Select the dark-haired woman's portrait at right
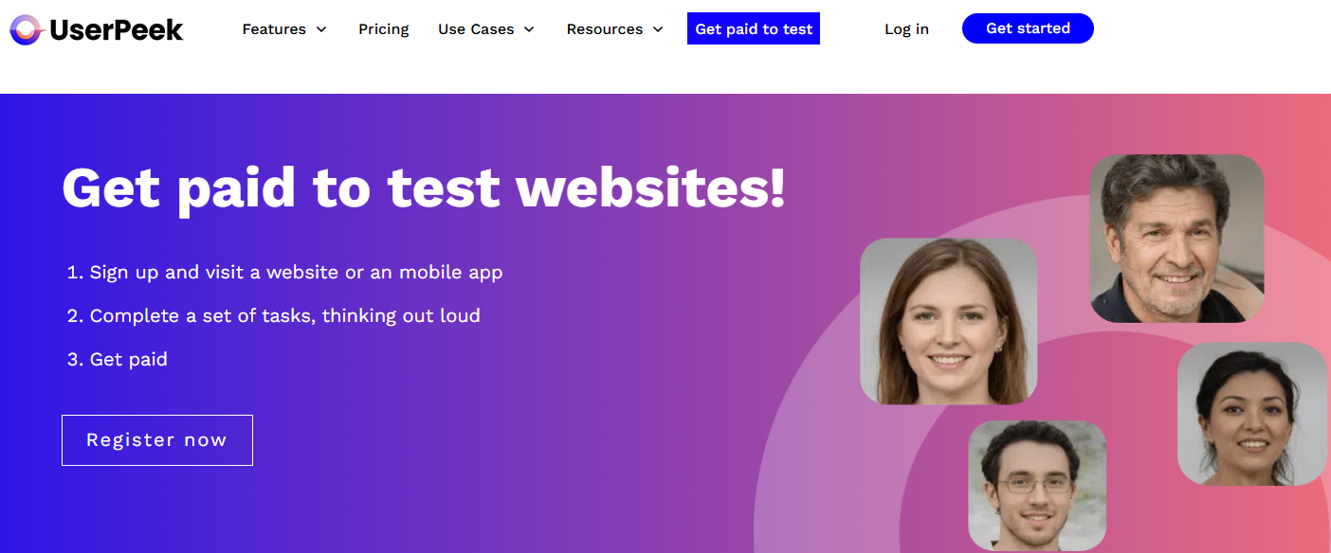This screenshot has width=1331, height=553. (1252, 415)
